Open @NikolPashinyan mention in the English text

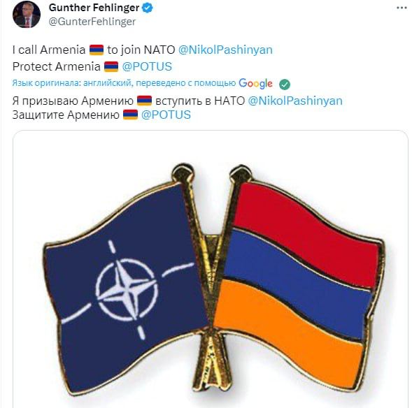[x=225, y=50]
